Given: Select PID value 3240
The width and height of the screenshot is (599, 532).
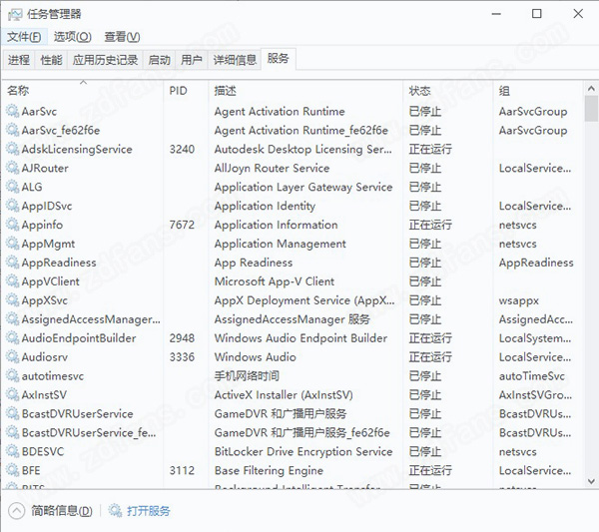Looking at the screenshot, I should pos(182,149).
